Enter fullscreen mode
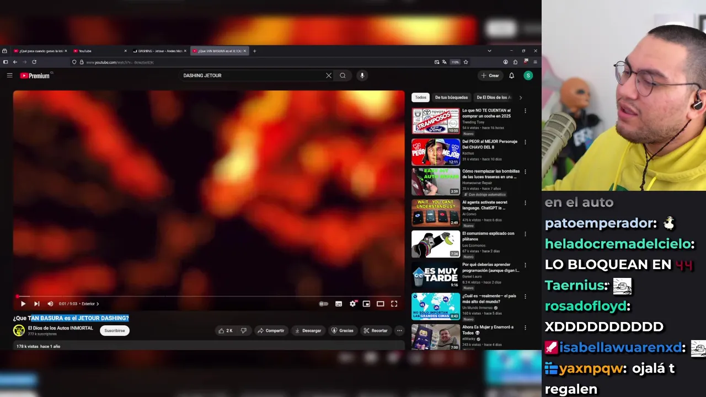Image resolution: width=706 pixels, height=397 pixels. [x=394, y=304]
